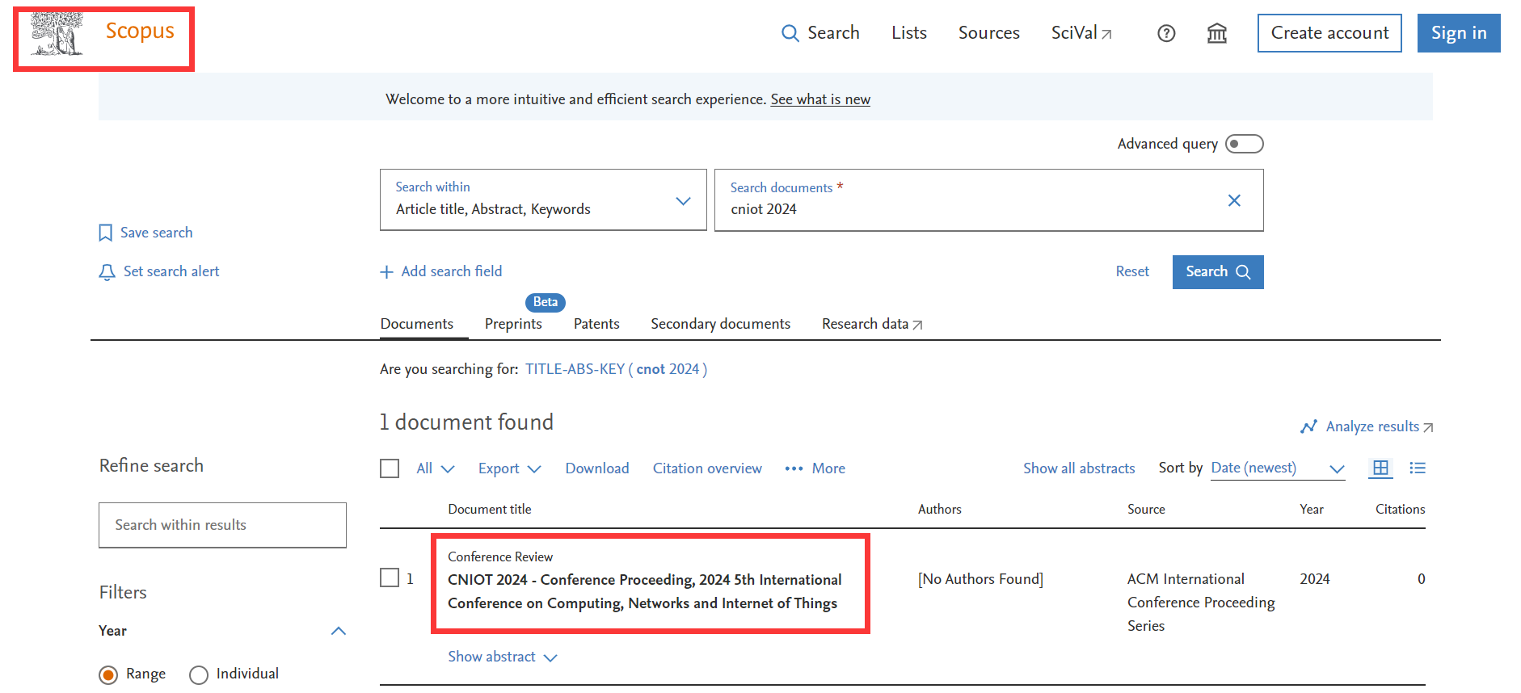Switch to list view icon
The height and width of the screenshot is (693, 1521).
(x=1417, y=468)
